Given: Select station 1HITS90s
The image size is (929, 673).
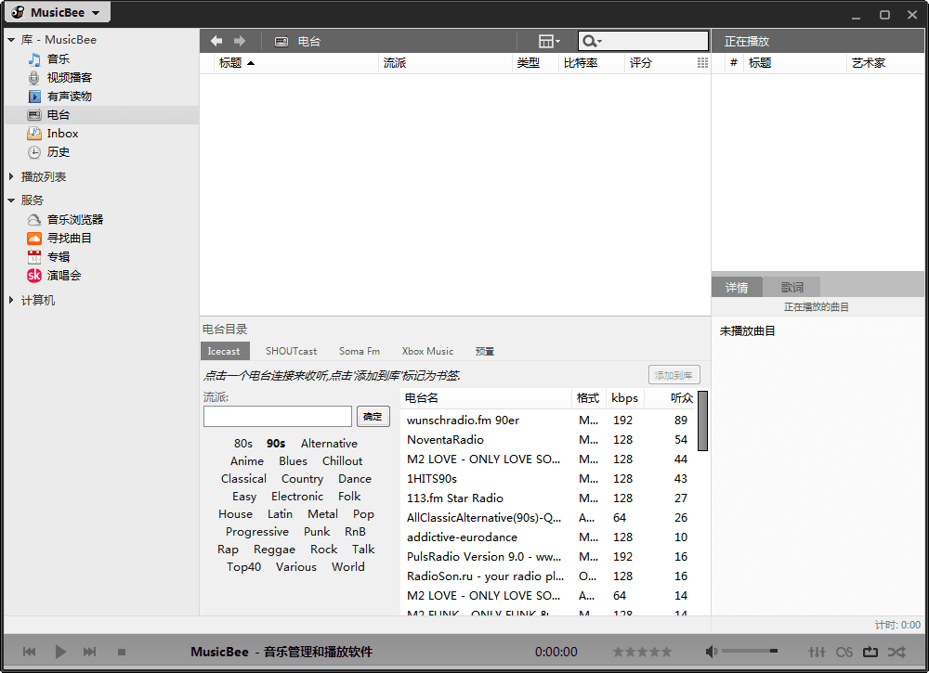Looking at the screenshot, I should 547,479.
